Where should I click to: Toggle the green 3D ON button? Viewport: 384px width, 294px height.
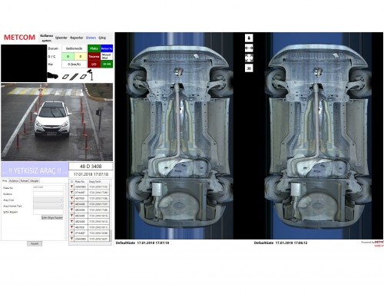107,64
